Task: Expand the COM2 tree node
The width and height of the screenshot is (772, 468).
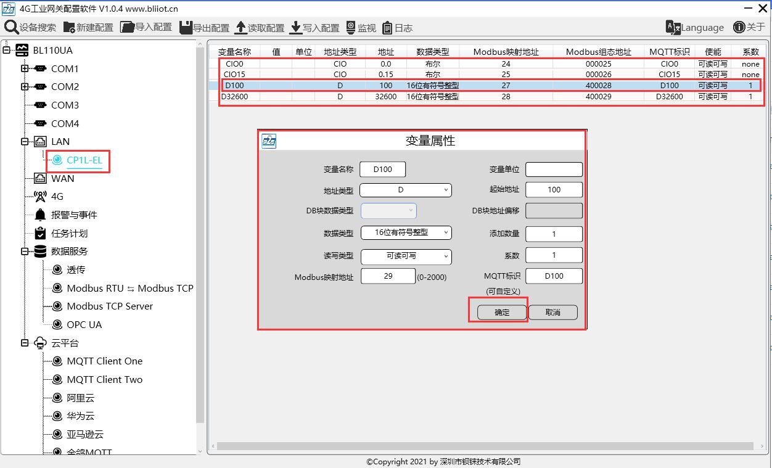Action: pos(25,87)
